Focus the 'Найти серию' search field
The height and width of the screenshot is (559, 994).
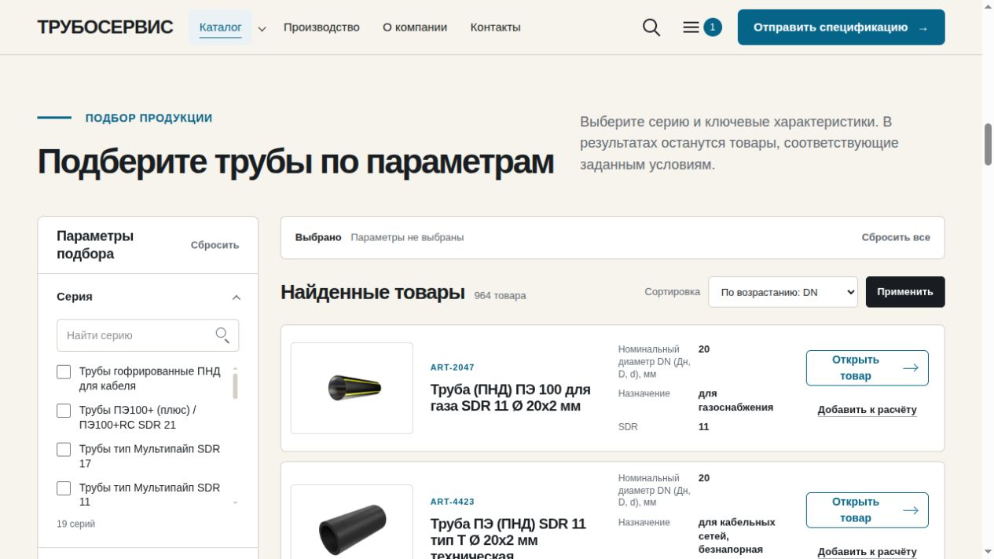(x=148, y=335)
